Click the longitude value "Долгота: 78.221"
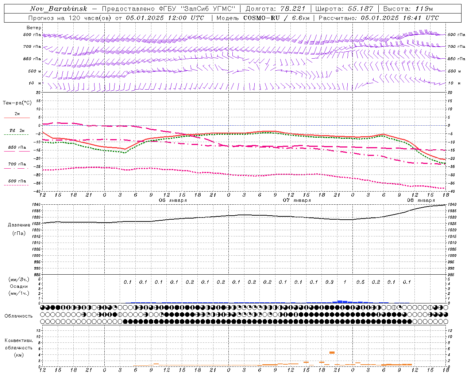Image resolution: width=467 pixels, height=373 pixels. (x=275, y=9)
